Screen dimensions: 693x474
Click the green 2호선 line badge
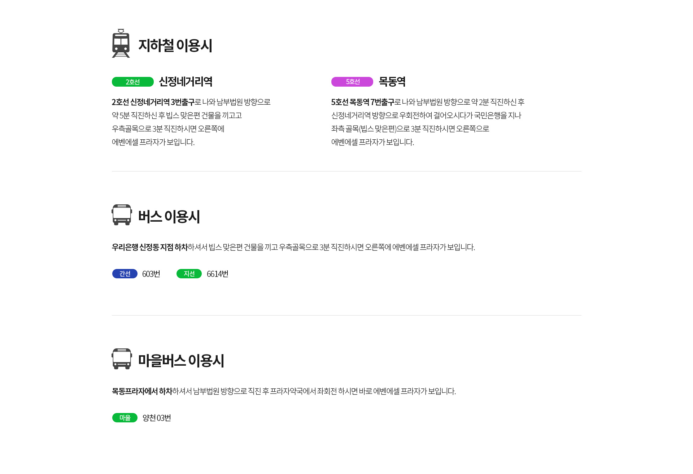coord(133,82)
